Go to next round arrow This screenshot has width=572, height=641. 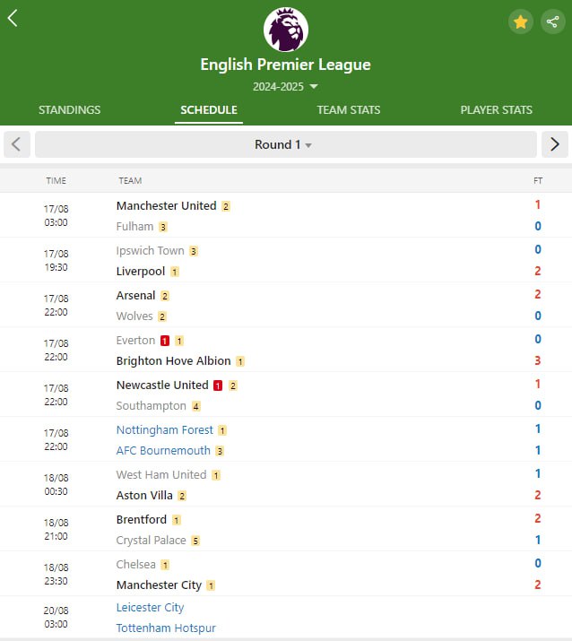554,144
